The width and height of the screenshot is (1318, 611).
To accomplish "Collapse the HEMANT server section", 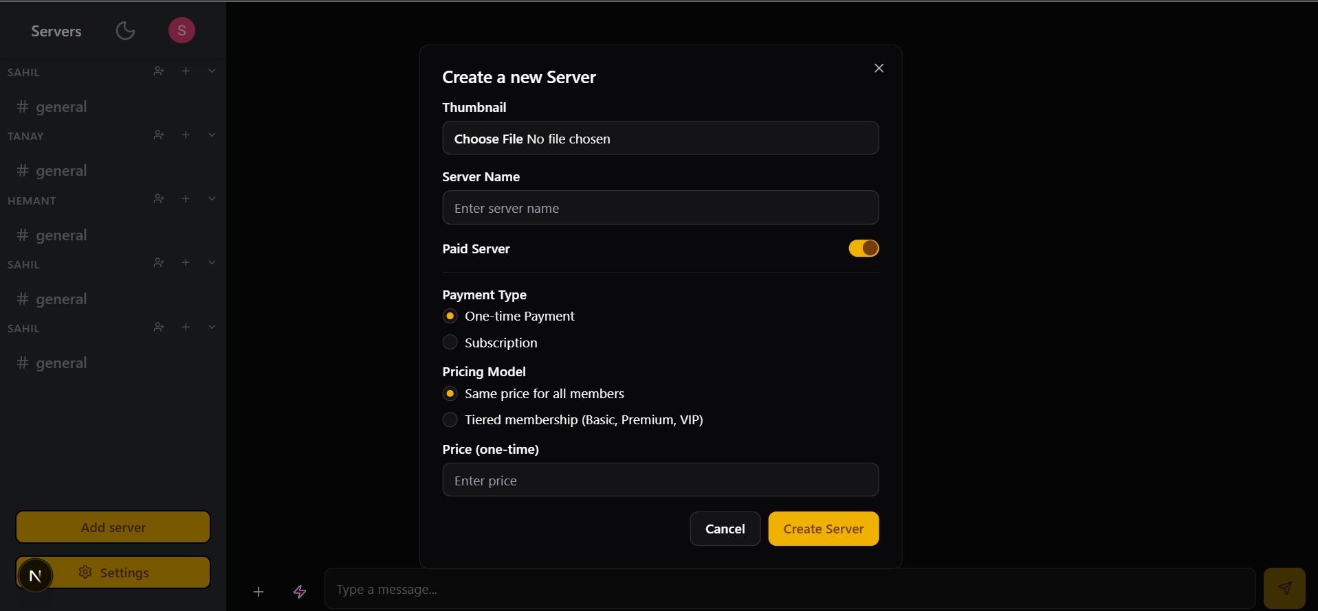I will tap(212, 199).
